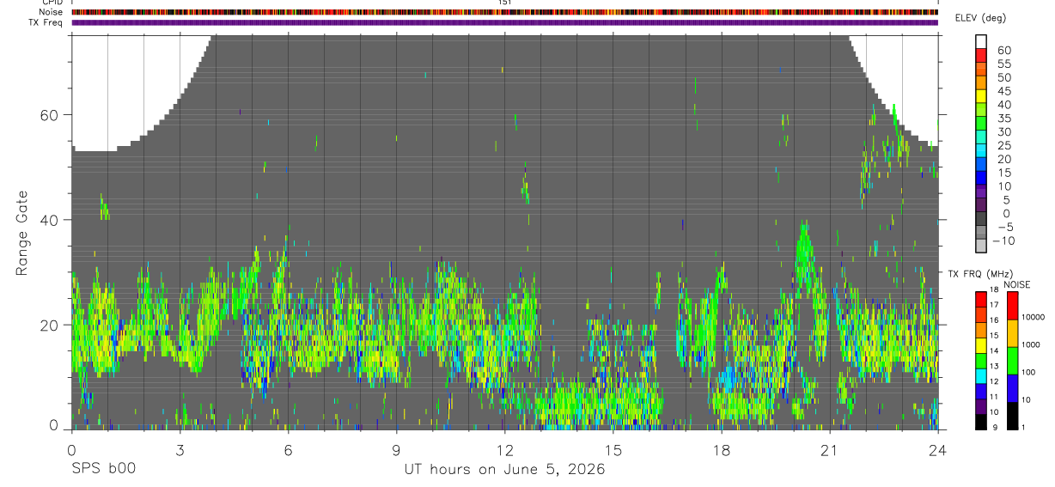Click the '9' hour tick on time axis
The width and height of the screenshot is (1055, 487).
click(x=396, y=449)
